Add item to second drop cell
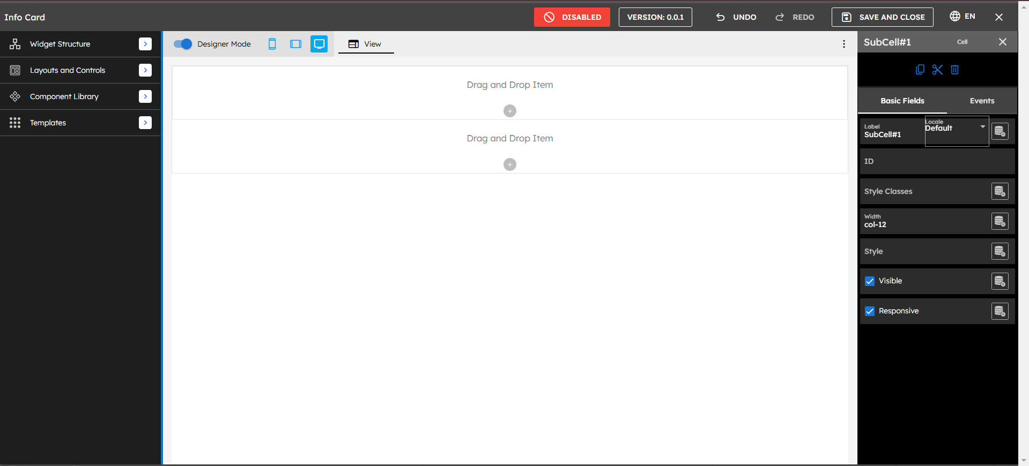Screen dimensions: 1029x466 coord(510,164)
